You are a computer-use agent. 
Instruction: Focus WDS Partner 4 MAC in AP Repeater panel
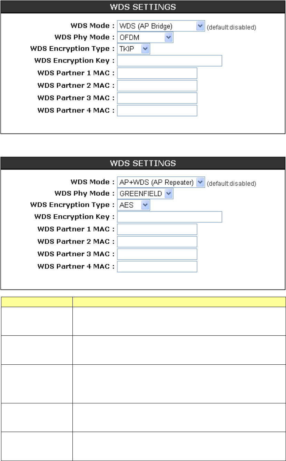[157, 266]
